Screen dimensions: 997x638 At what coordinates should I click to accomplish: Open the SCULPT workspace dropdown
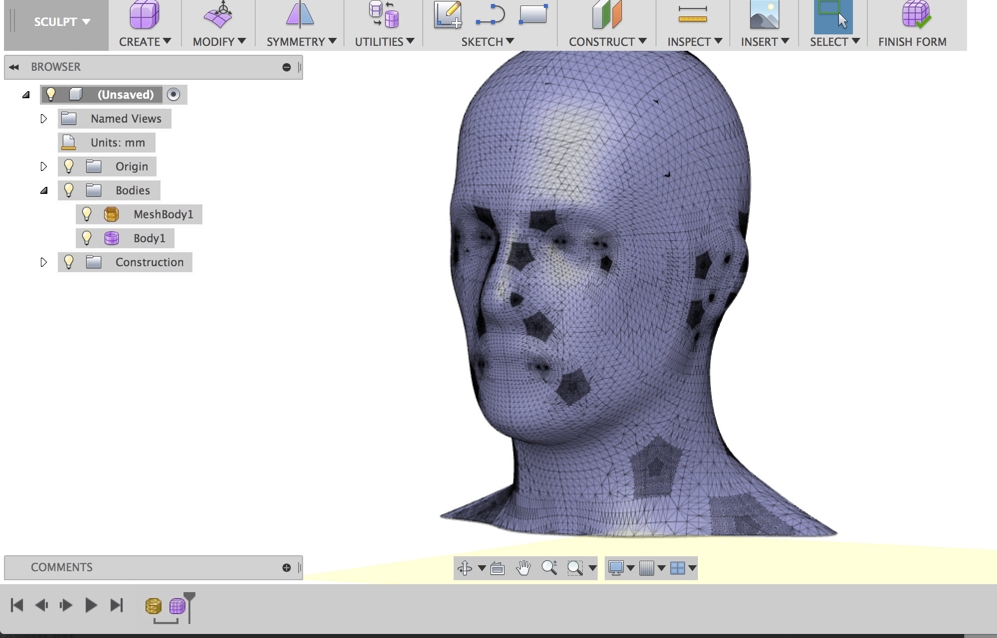pos(62,22)
